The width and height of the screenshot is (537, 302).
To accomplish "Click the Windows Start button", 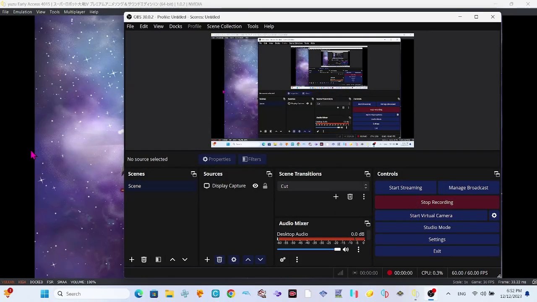I will tap(44, 294).
